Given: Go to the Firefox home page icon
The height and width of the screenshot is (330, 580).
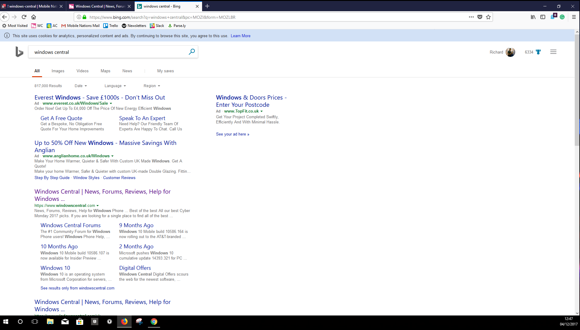Looking at the screenshot, I should tap(34, 17).
